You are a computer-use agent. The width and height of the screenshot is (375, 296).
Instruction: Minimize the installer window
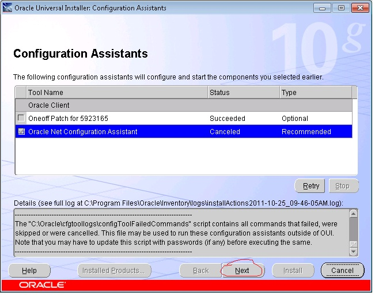tap(322, 8)
